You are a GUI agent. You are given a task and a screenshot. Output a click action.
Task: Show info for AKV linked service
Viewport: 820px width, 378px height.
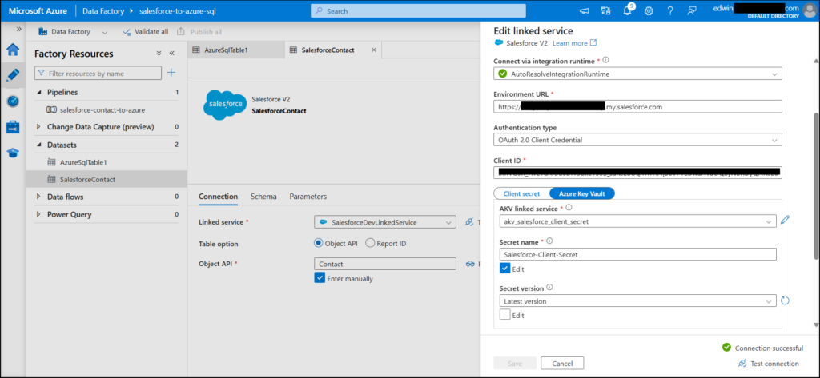[x=569, y=208]
